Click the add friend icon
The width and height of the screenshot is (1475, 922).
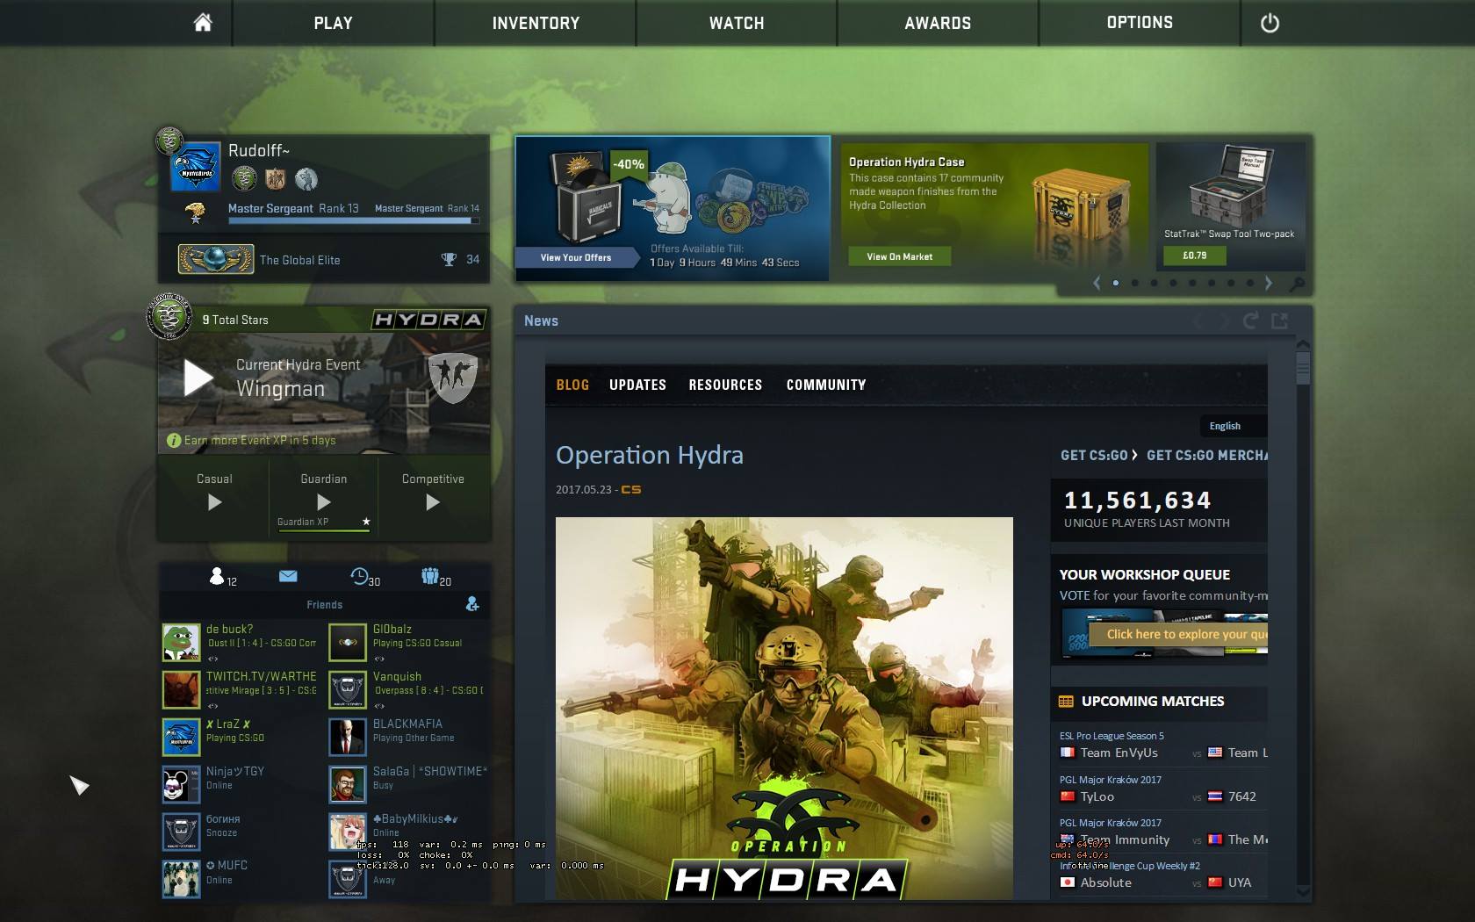(x=472, y=604)
